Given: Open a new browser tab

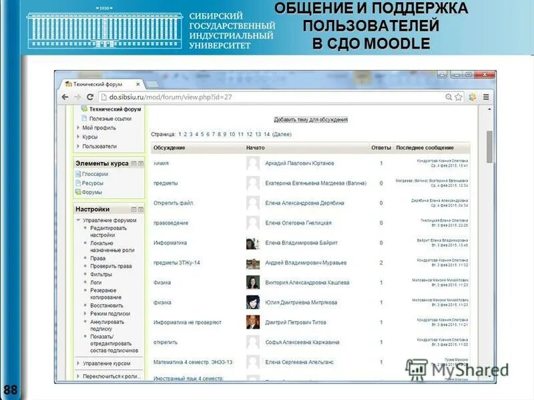Looking at the screenshot, I should tap(152, 84).
